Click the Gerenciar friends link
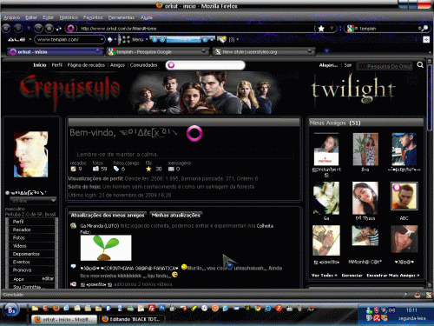The width and height of the screenshot is (434, 326). (x=352, y=276)
